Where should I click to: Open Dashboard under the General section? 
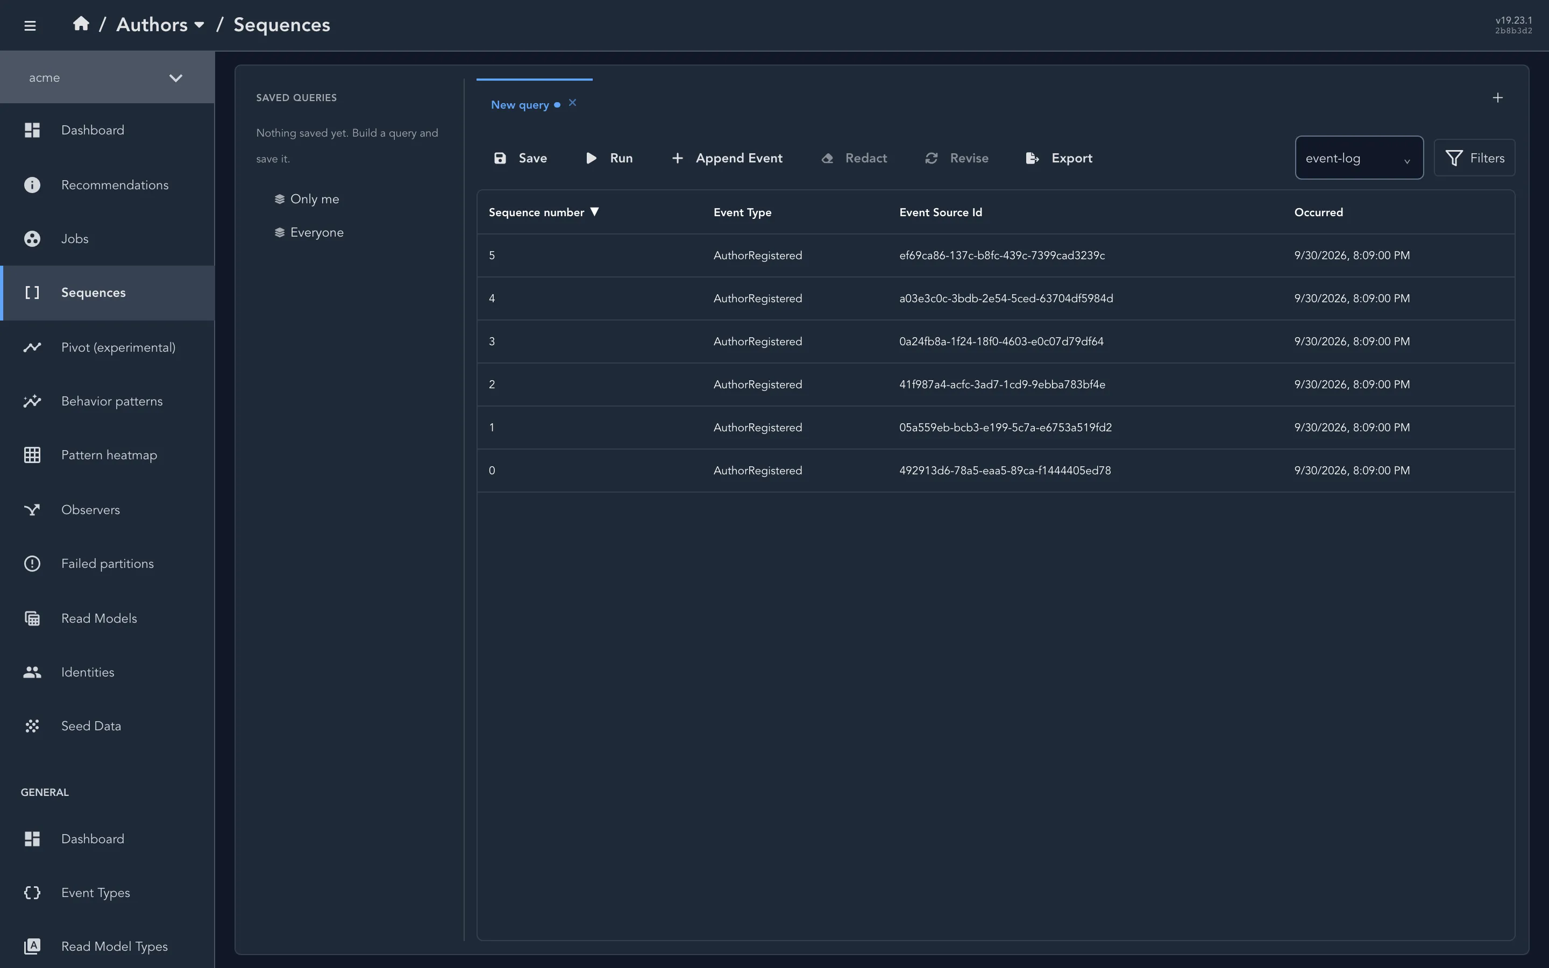pos(107,839)
